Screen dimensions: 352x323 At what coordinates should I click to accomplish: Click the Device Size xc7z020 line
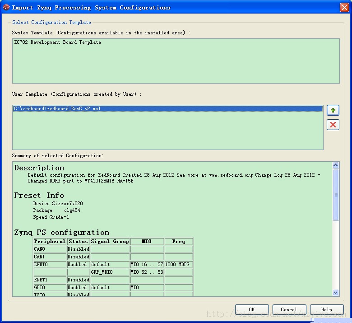pos(58,203)
